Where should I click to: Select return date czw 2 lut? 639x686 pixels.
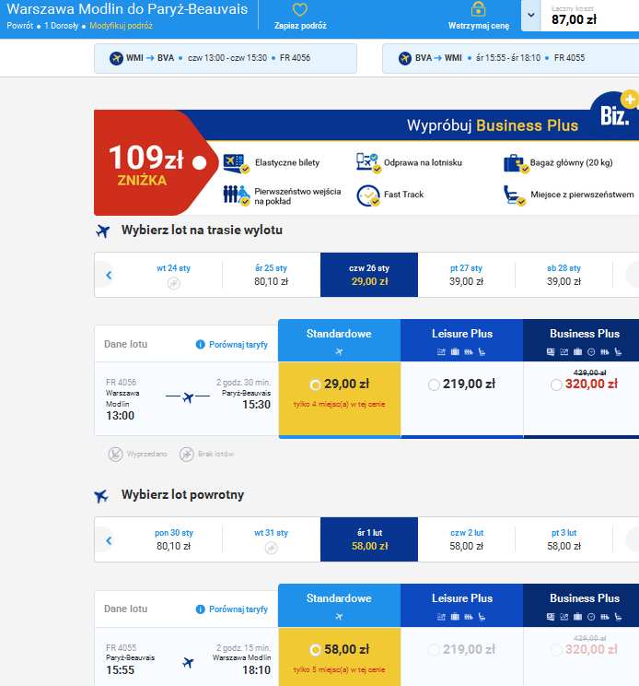click(467, 539)
